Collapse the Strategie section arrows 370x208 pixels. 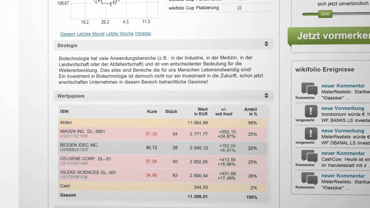266,44
